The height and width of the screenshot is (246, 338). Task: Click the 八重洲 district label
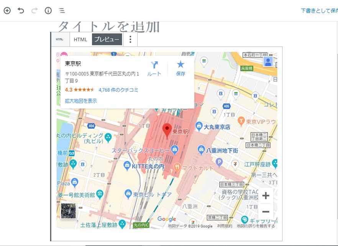click(190, 207)
